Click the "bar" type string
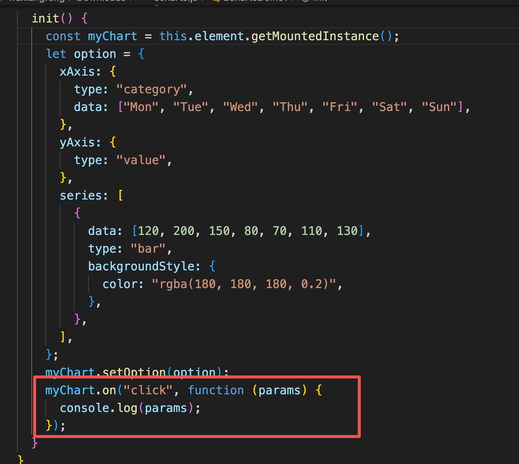Viewport: 519px width, 464px height. click(x=148, y=249)
